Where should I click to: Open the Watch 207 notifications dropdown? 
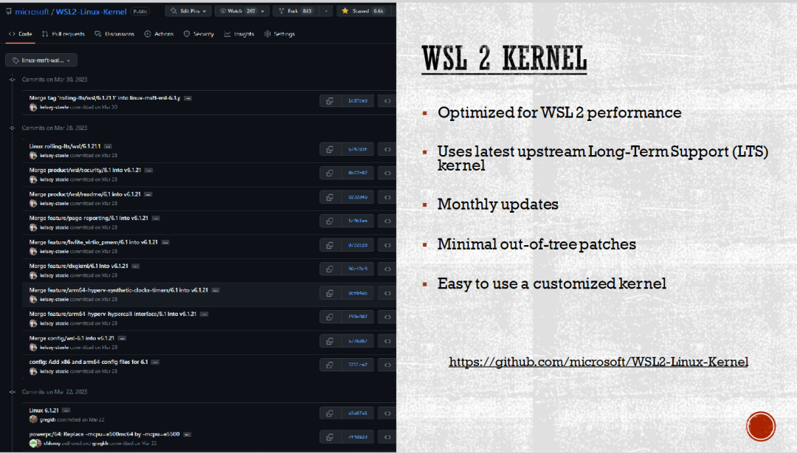click(242, 10)
